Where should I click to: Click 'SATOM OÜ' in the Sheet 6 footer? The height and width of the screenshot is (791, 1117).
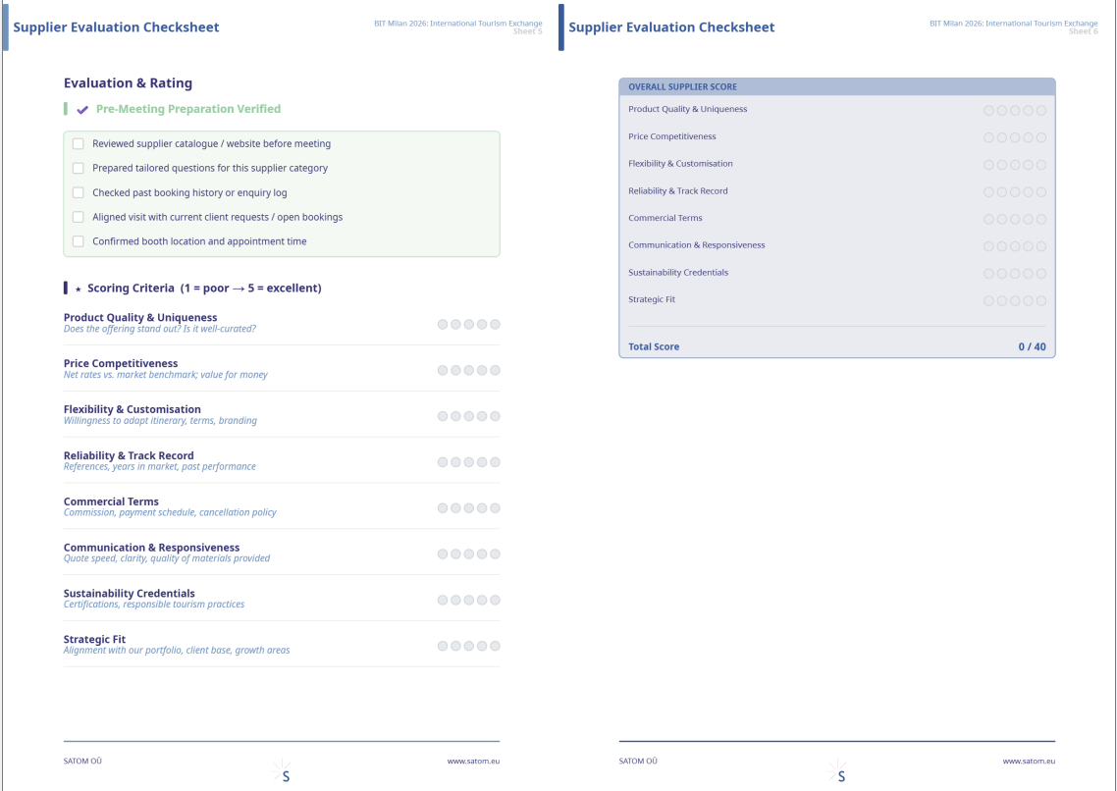638,762
